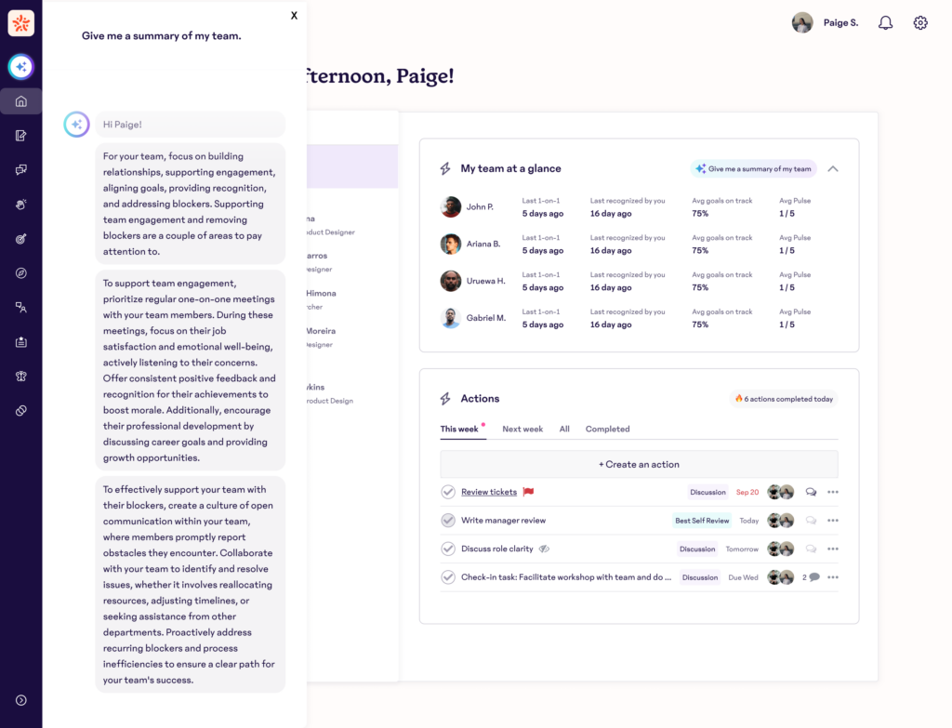Click the target goals icon in sidebar
952x728 pixels.
click(x=20, y=239)
